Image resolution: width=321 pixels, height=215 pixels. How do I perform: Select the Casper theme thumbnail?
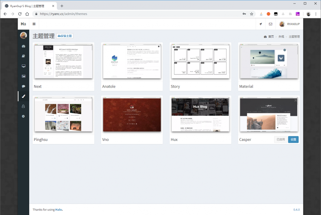(269, 115)
